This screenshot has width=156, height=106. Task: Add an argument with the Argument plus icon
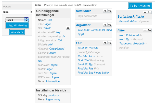tap(105, 25)
